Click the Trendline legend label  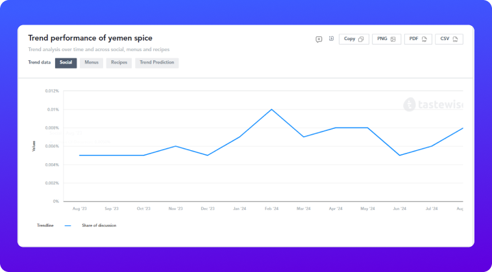45,225
